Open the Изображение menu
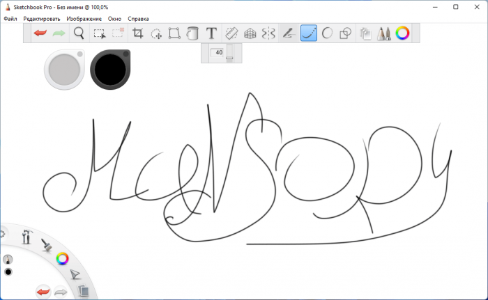The height and width of the screenshot is (300, 488). tap(84, 19)
